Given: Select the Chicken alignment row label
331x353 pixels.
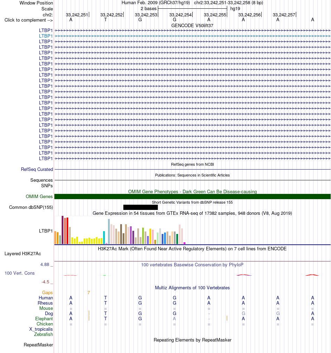Looking at the screenshot, I should pyautogui.click(x=45, y=324).
